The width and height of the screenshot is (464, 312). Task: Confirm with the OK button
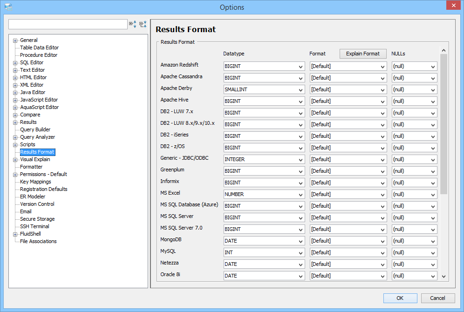pos(400,298)
